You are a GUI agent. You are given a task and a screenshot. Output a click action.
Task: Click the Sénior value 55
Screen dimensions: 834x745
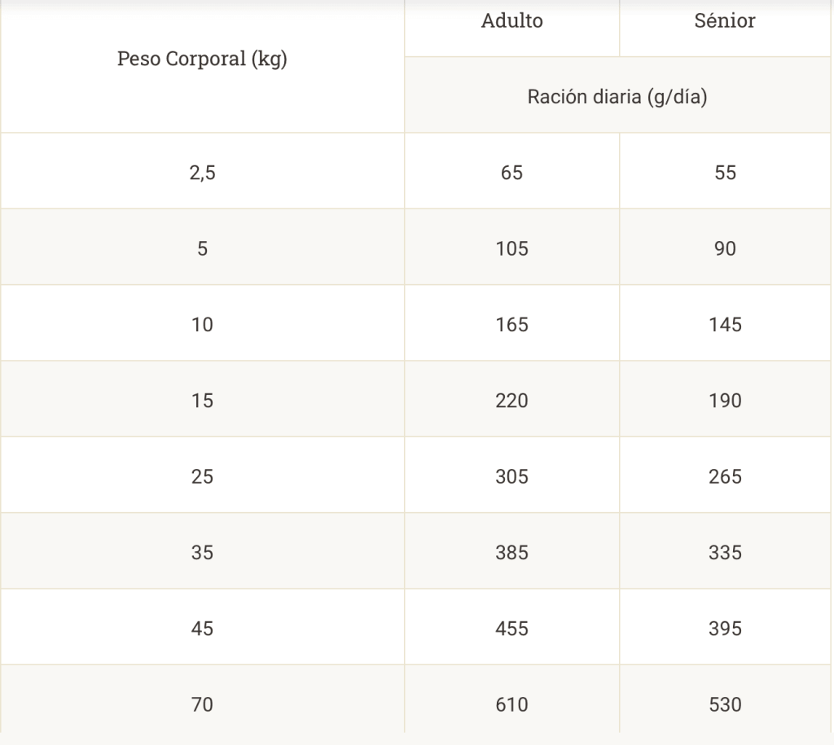point(725,173)
